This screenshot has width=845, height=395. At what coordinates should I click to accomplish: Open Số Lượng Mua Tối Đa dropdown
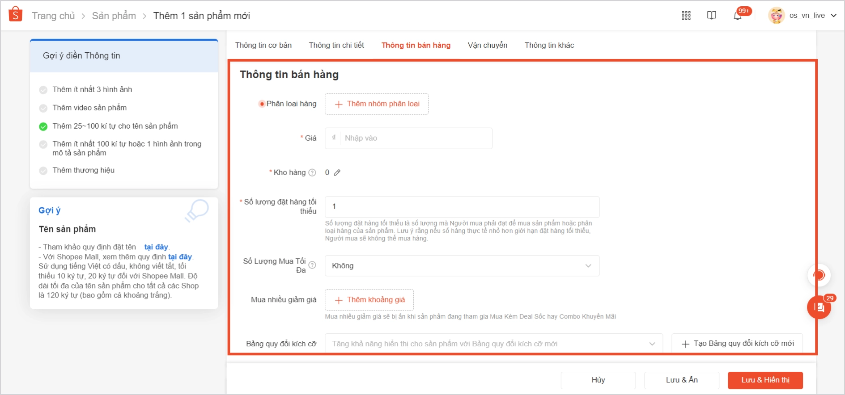[x=462, y=266]
